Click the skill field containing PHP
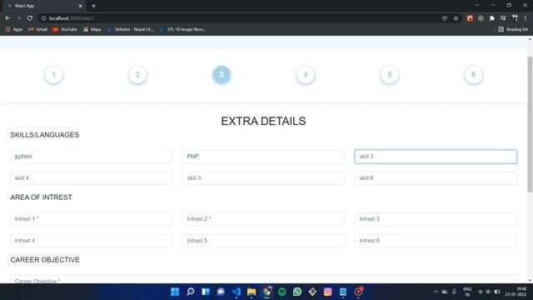The image size is (533, 300). coord(263,157)
